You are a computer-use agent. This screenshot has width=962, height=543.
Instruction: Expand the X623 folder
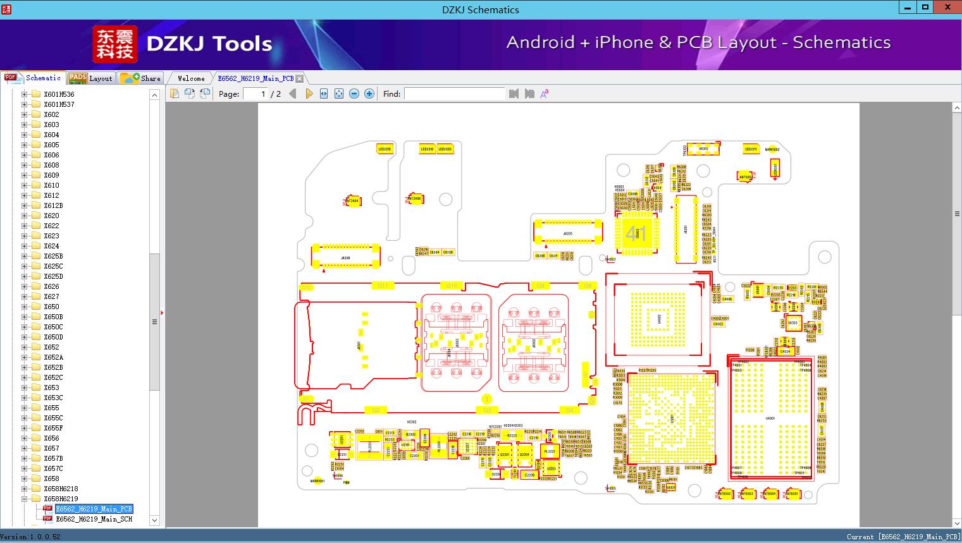24,236
